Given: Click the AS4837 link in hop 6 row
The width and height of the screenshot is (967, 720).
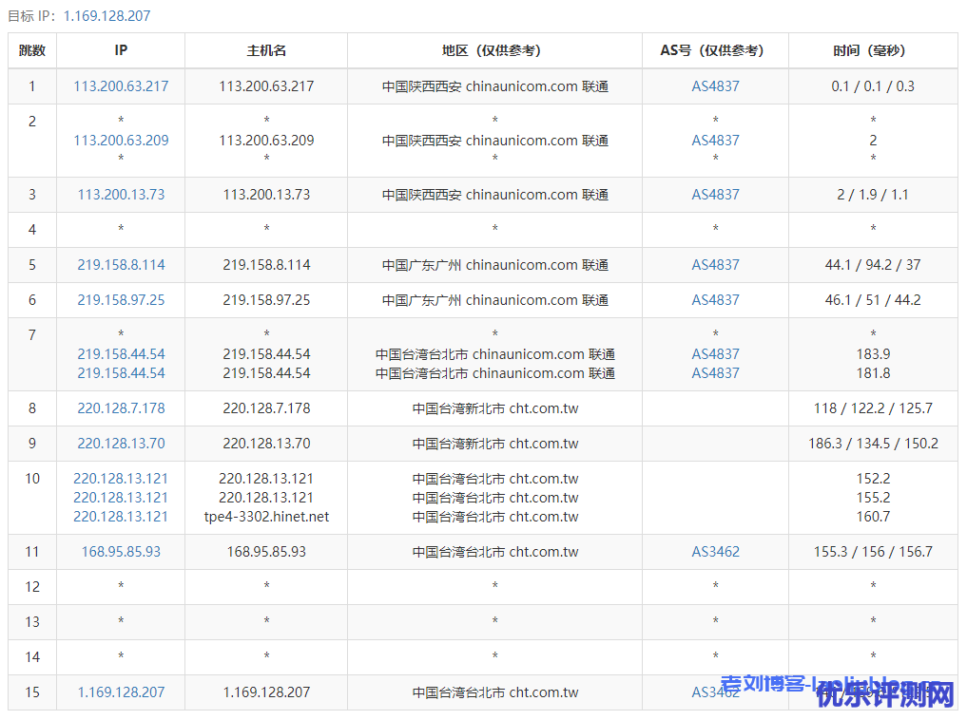Looking at the screenshot, I should coord(715,300).
